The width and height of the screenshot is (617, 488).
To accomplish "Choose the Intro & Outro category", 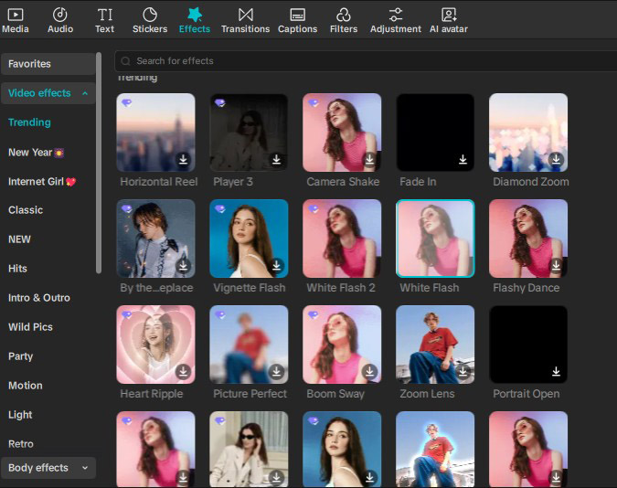I will click(39, 298).
